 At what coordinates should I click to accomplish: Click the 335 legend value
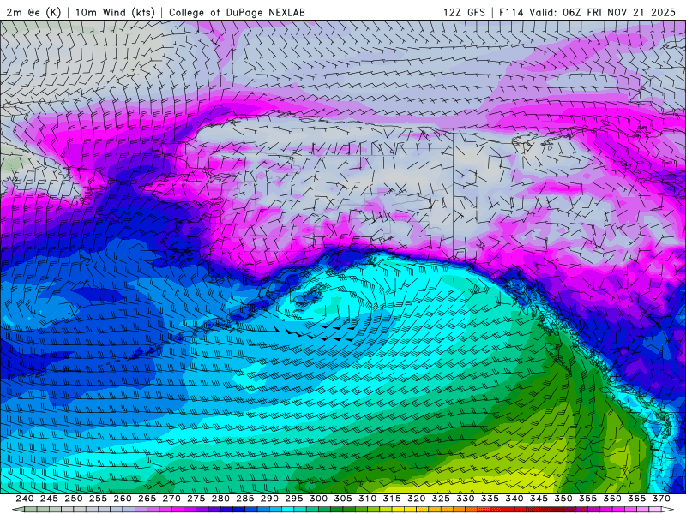point(490,499)
